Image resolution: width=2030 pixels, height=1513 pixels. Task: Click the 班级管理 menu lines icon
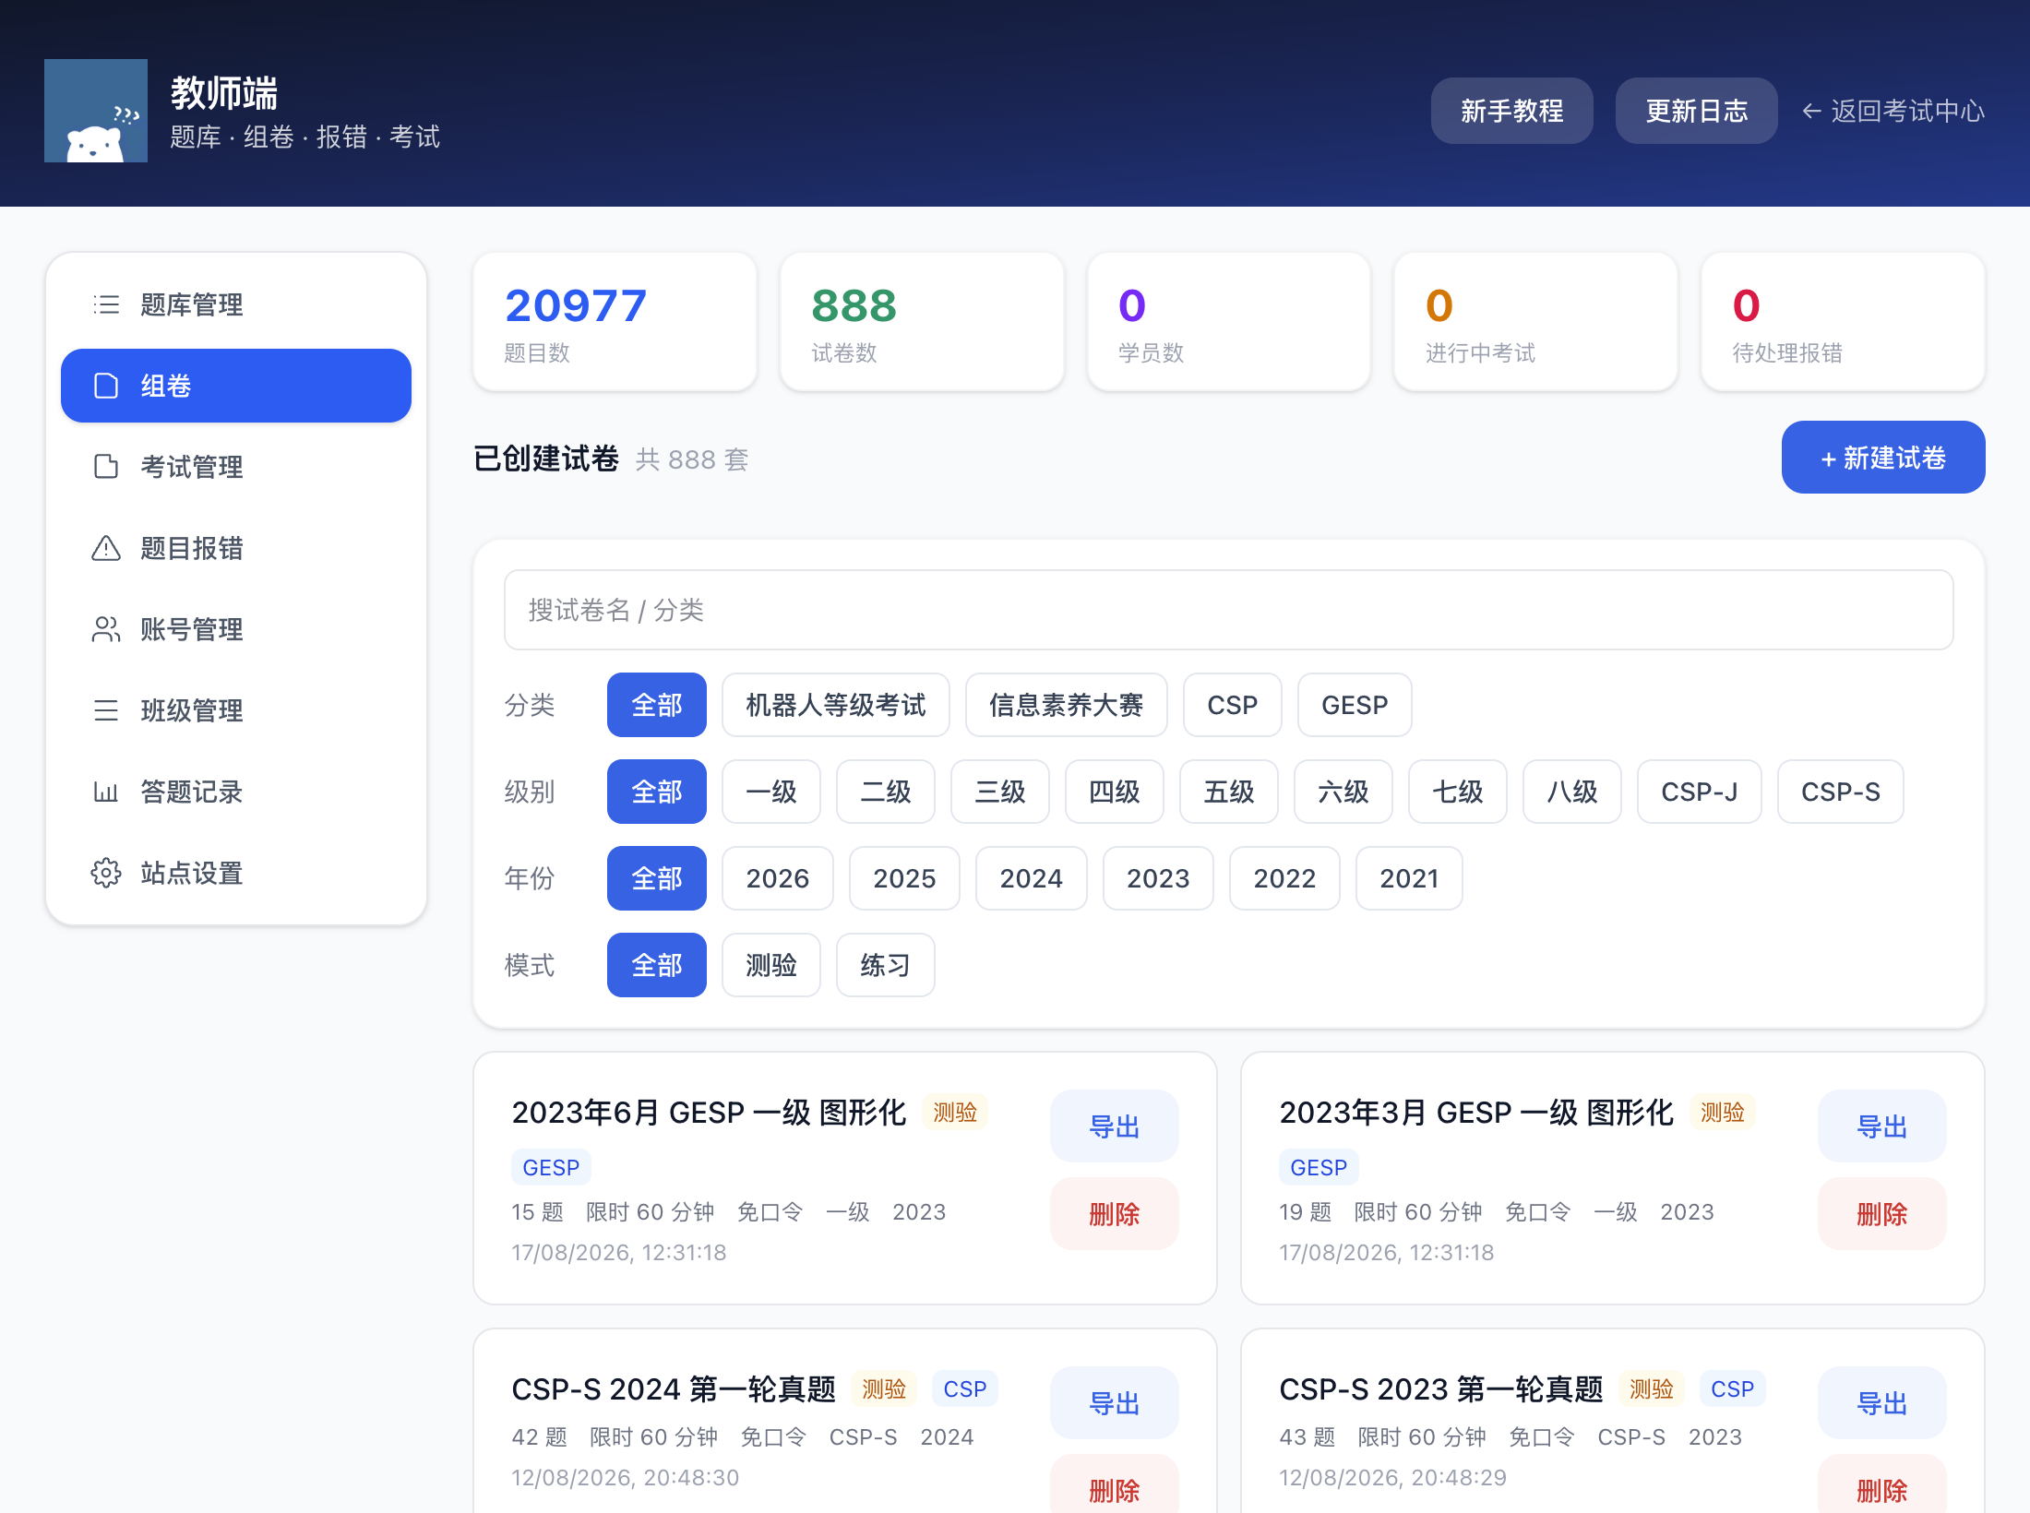coord(106,710)
